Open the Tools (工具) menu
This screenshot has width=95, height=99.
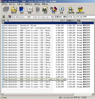(20, 4)
